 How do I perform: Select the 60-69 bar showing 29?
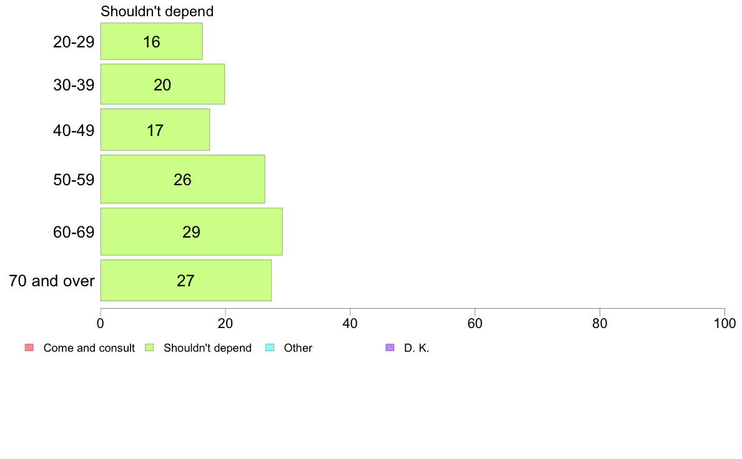(x=191, y=231)
